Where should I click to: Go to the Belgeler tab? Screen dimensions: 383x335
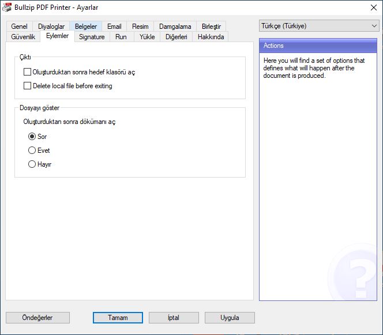pos(86,27)
